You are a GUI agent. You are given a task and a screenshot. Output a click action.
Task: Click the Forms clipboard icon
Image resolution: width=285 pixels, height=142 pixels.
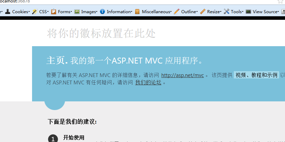pyautogui.click(x=53, y=11)
